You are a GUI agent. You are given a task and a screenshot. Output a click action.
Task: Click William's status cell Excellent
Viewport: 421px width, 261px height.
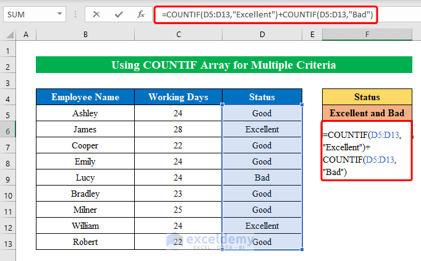[262, 226]
